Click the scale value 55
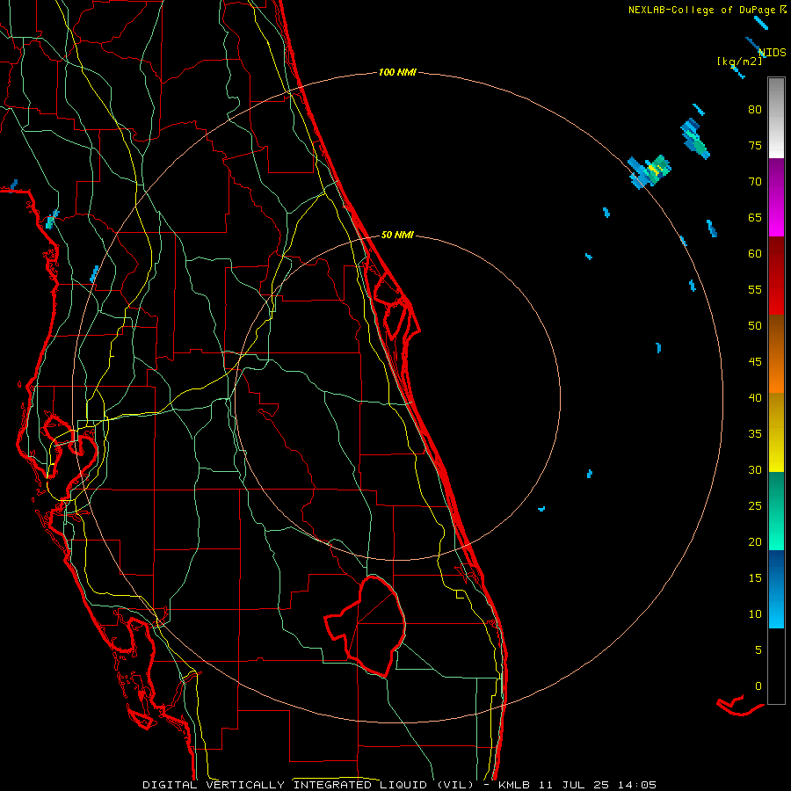This screenshot has height=791, width=791. pyautogui.click(x=755, y=290)
